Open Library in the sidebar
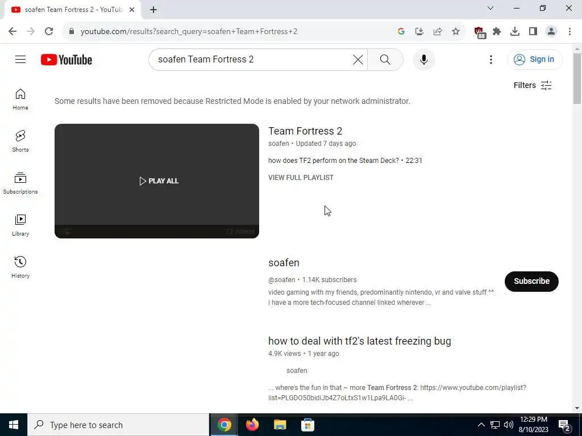The image size is (582, 436). [20, 225]
